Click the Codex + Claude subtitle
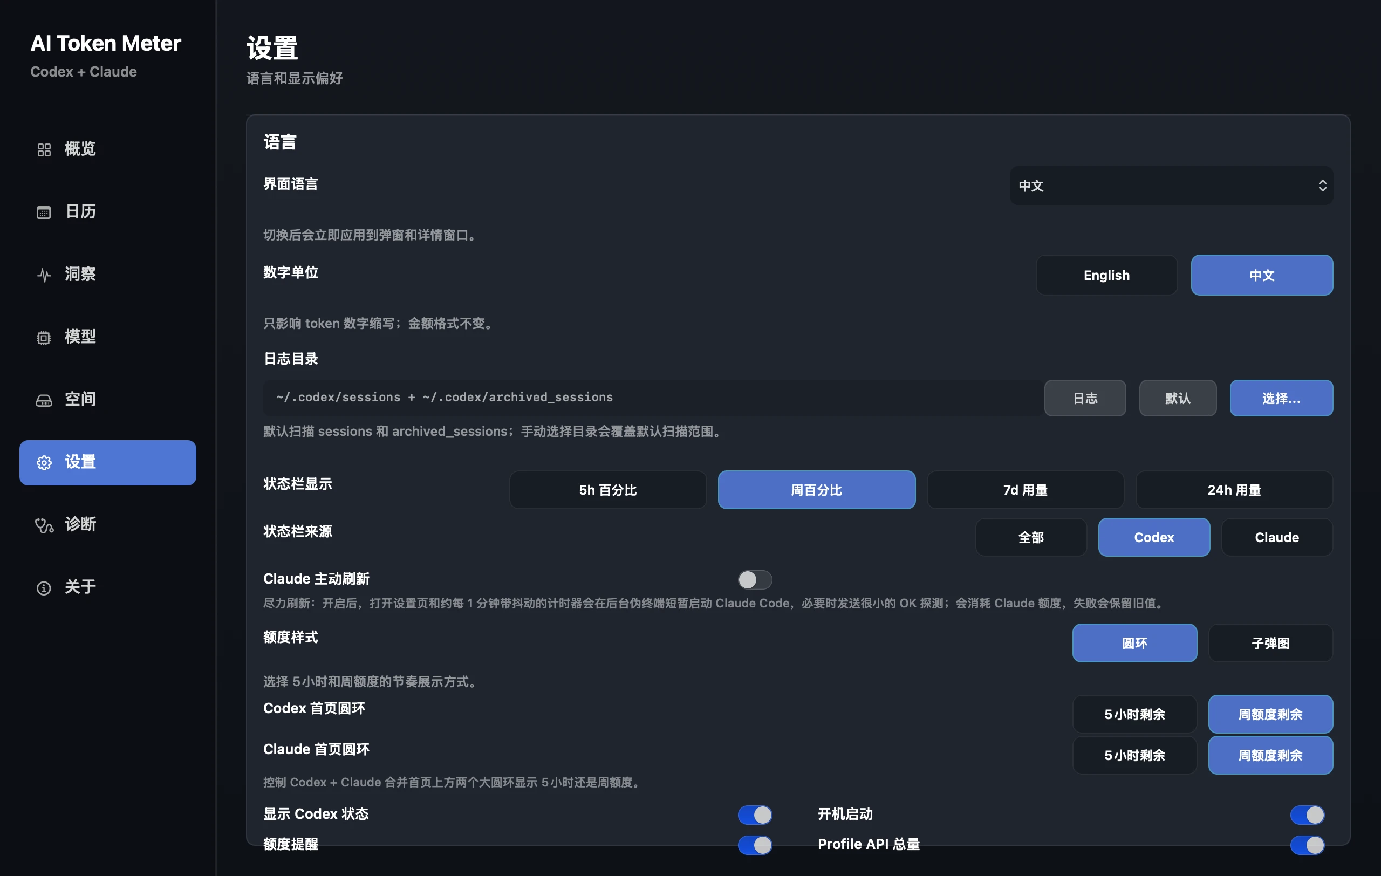 84,72
